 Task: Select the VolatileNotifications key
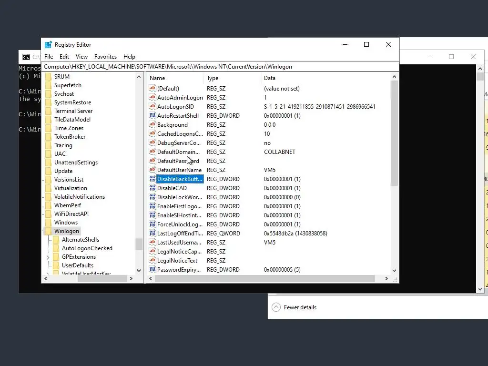80,197
